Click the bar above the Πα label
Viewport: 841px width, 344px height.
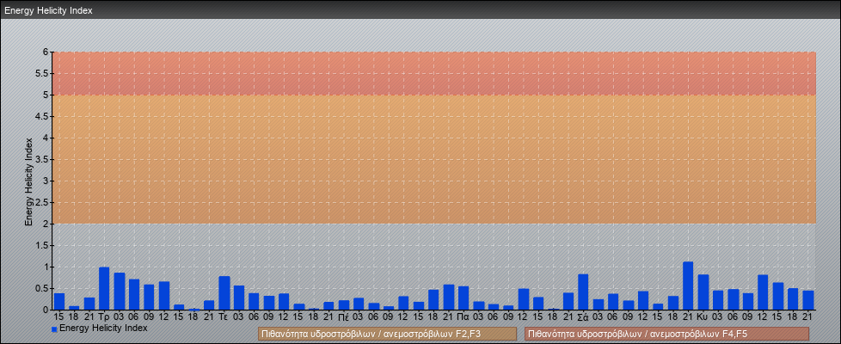463,298
